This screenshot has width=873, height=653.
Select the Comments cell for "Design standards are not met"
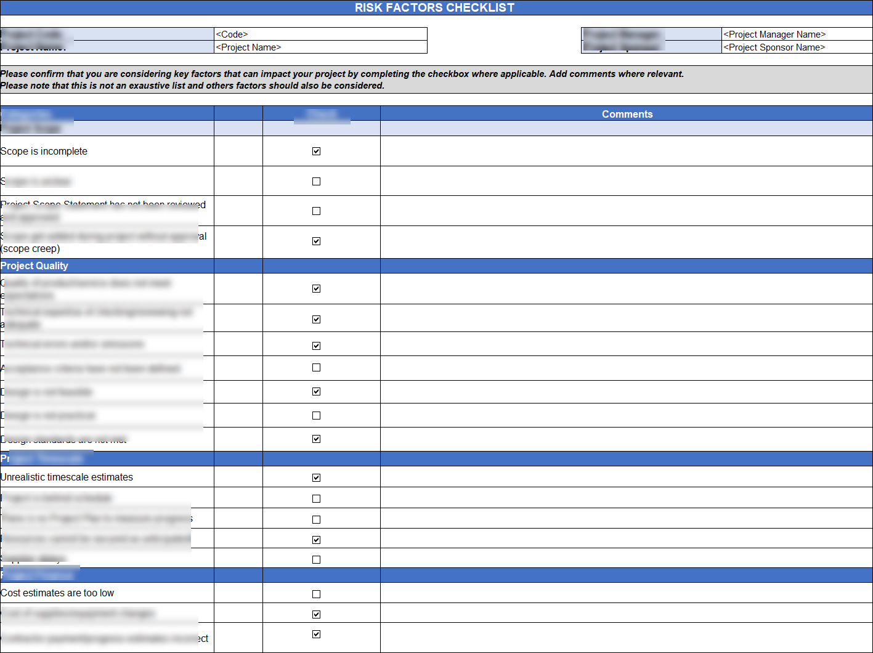pos(627,439)
